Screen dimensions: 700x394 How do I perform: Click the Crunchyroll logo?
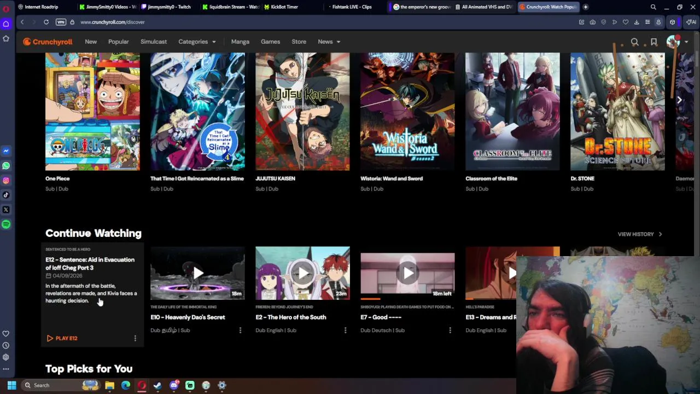tap(48, 42)
